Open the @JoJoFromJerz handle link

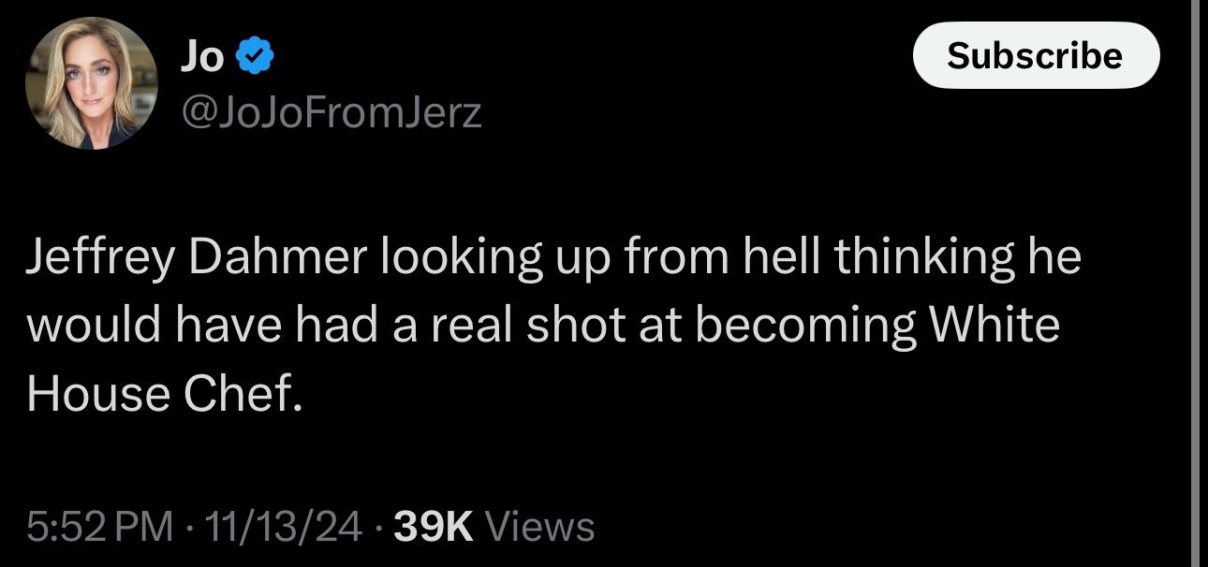point(330,114)
